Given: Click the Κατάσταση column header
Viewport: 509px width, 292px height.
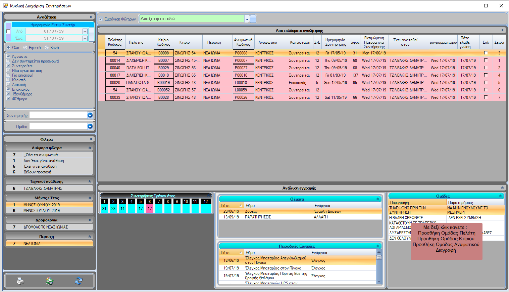Looking at the screenshot, I should pos(300,42).
